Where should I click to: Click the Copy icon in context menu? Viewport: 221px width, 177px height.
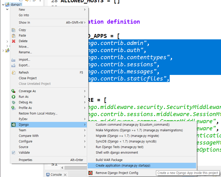coord(13,30)
